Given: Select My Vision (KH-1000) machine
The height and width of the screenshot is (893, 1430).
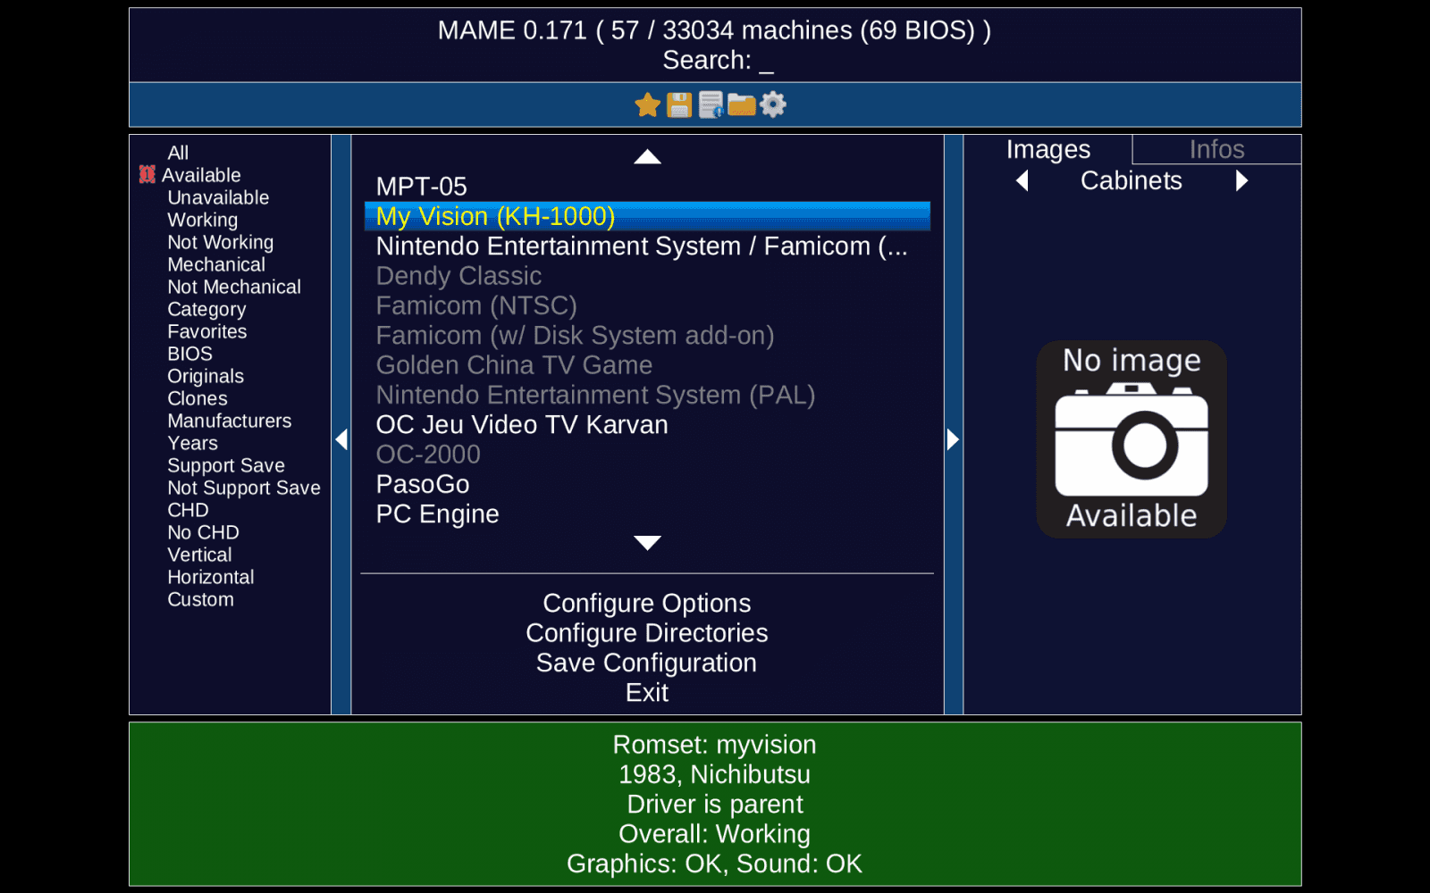Looking at the screenshot, I should 647,216.
